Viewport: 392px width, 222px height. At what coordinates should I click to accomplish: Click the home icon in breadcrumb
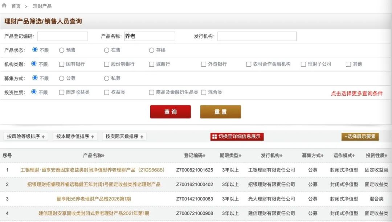4,5
